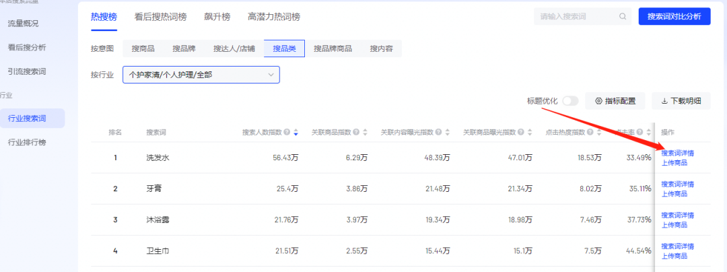This screenshot has height=272, width=727.
Task: Click the 搜索词对比分析 button
Action: (674, 16)
